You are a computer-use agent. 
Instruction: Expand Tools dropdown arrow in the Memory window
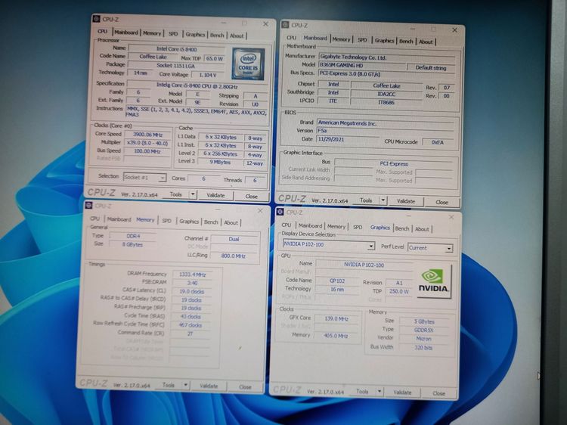[x=185, y=385]
